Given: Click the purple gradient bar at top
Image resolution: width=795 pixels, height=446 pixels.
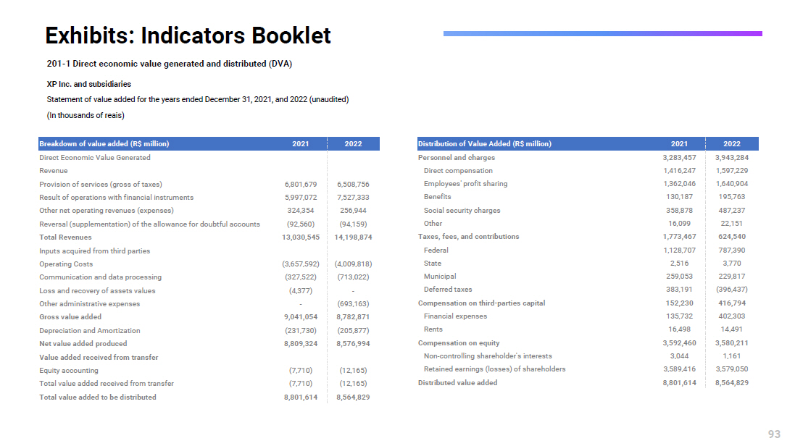Looking at the screenshot, I should coord(602,33).
